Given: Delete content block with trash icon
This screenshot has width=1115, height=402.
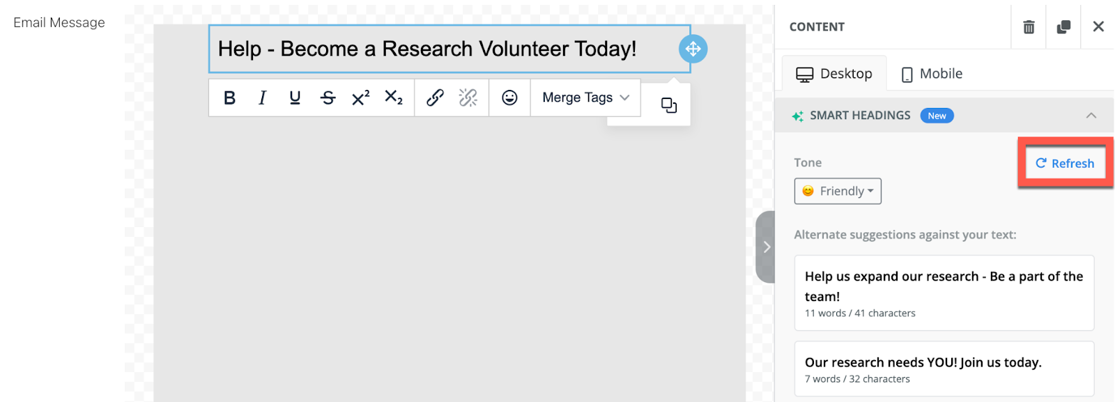Looking at the screenshot, I should click(x=1029, y=26).
